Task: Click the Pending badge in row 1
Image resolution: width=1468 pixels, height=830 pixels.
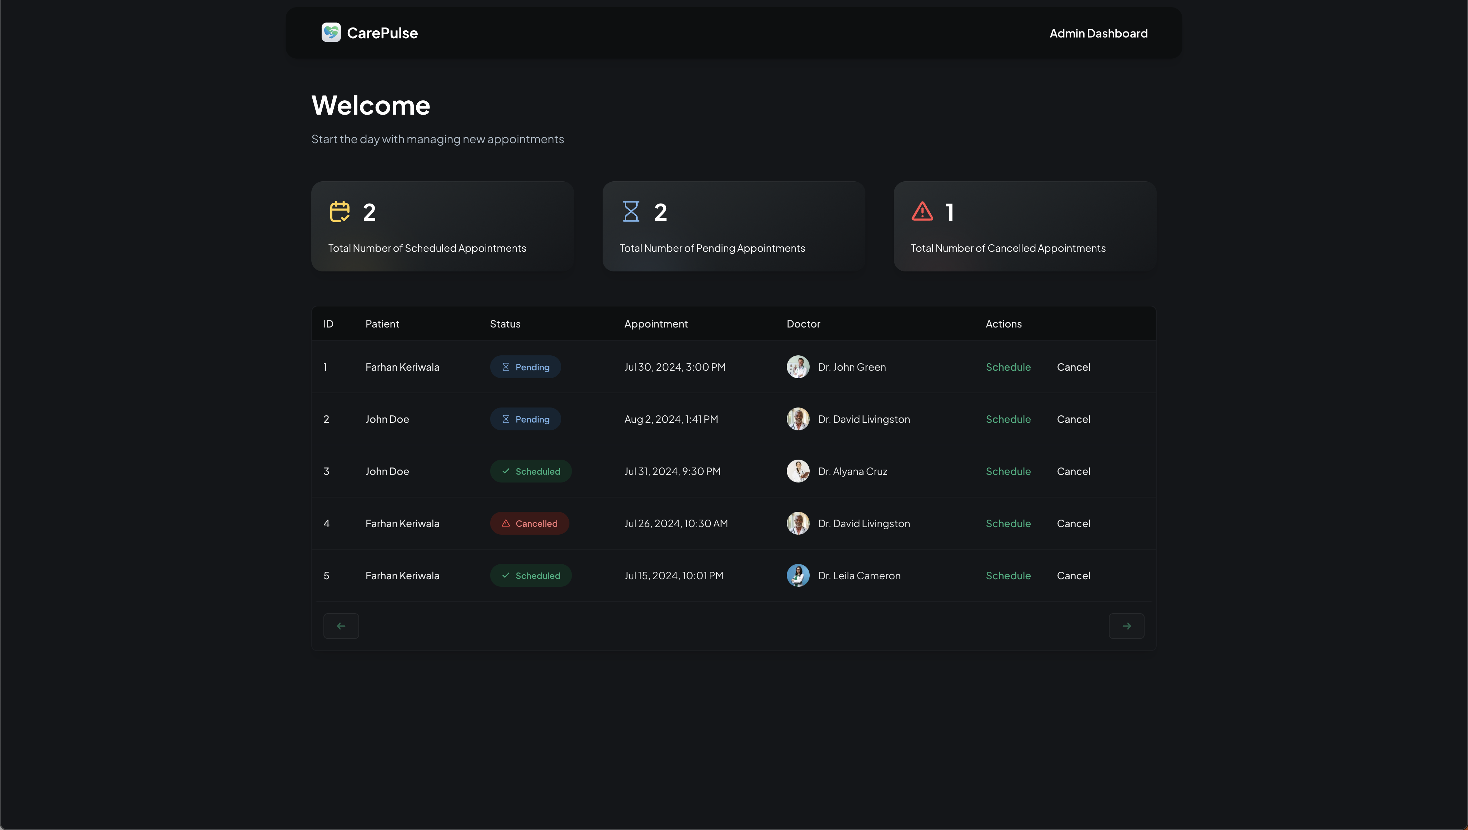Action: [526, 367]
